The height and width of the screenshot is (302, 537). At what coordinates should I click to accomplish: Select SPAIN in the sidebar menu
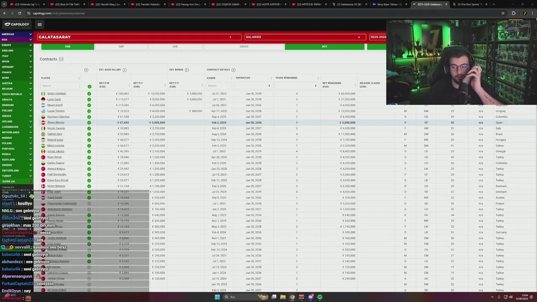[x=16, y=61]
